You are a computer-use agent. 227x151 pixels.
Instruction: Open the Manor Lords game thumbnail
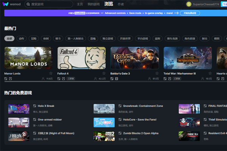28,58
